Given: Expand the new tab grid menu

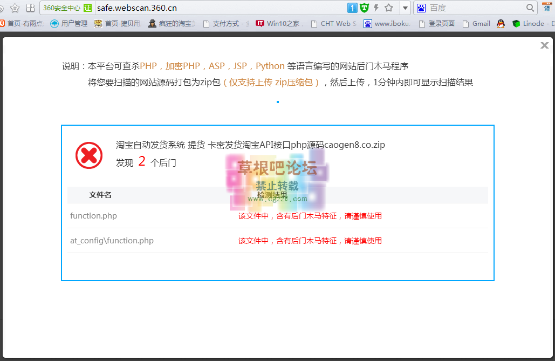Looking at the screenshot, I should pos(31,8).
